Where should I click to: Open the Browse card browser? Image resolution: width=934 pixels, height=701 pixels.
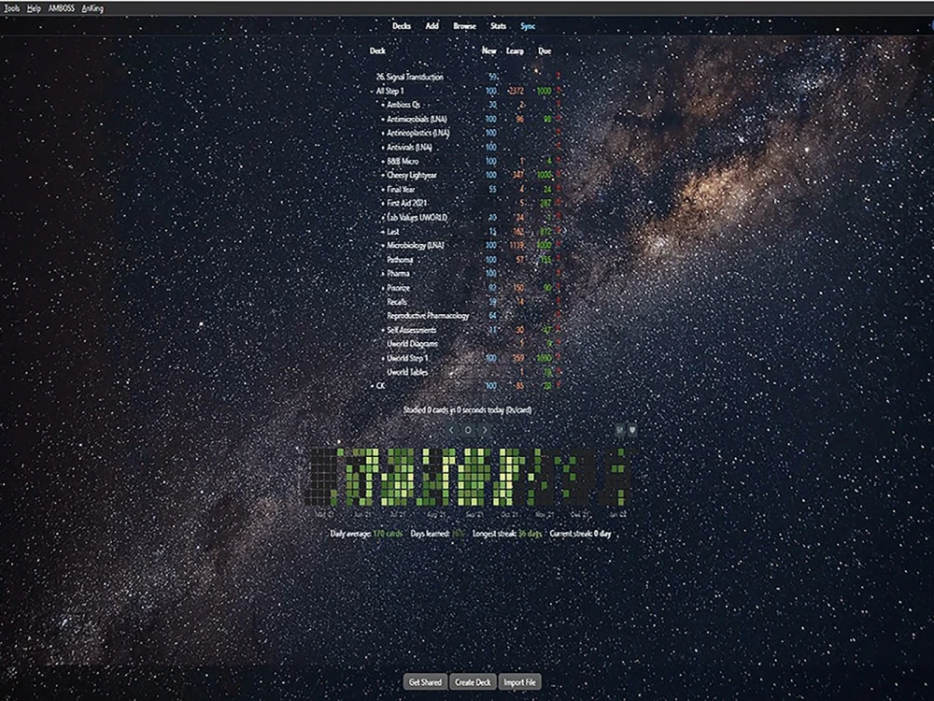tap(464, 25)
